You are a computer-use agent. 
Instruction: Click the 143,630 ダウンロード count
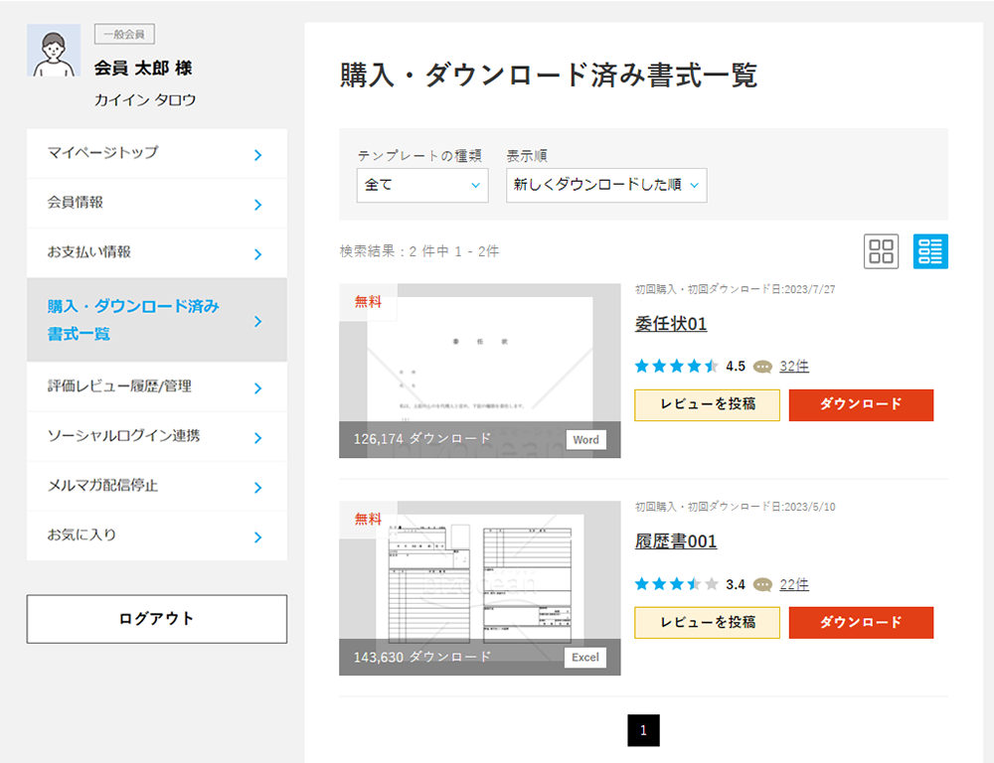[x=422, y=657]
